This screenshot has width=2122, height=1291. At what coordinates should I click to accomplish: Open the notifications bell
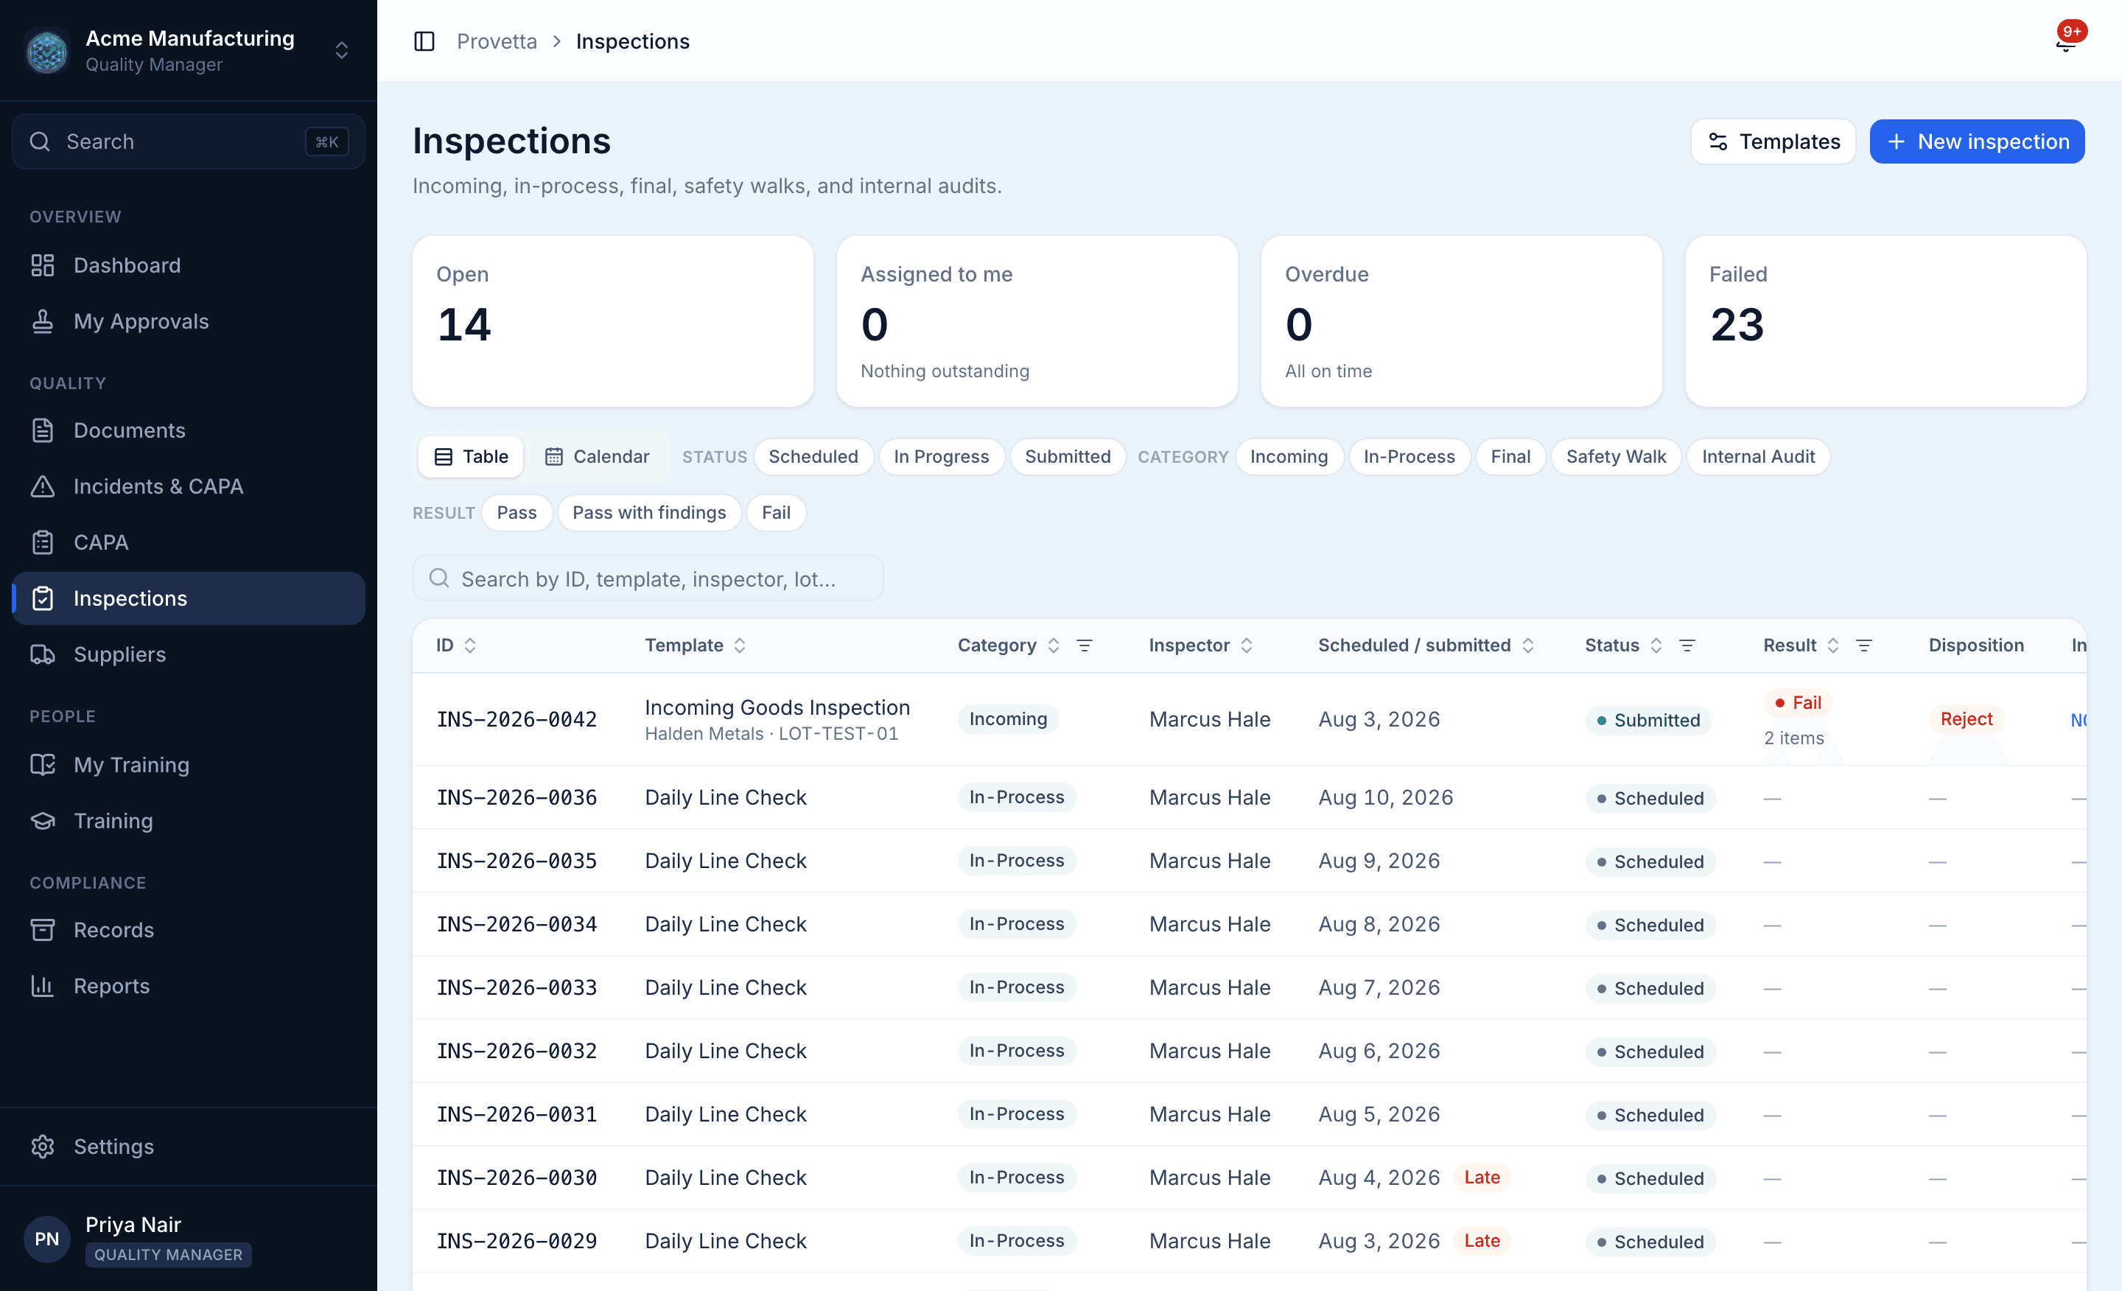[x=2066, y=41]
